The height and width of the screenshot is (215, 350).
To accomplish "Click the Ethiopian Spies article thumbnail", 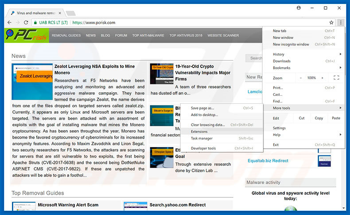I will pos(162,158).
